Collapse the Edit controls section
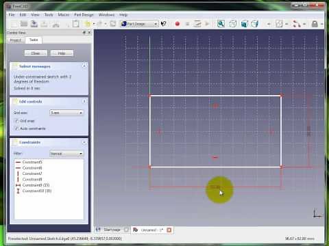 tap(84, 101)
